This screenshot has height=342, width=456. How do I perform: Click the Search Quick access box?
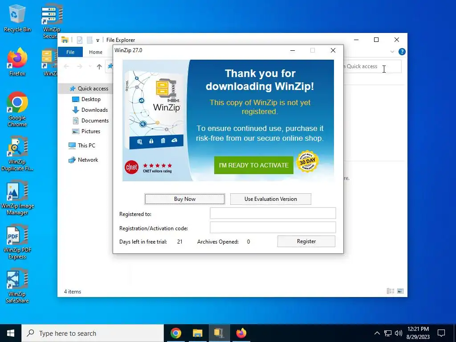point(372,67)
